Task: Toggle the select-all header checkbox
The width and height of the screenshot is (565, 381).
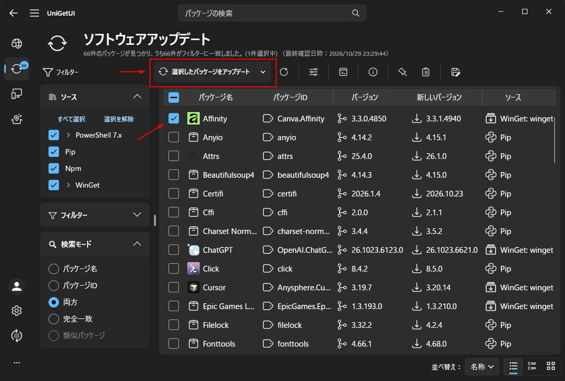Action: coord(174,97)
